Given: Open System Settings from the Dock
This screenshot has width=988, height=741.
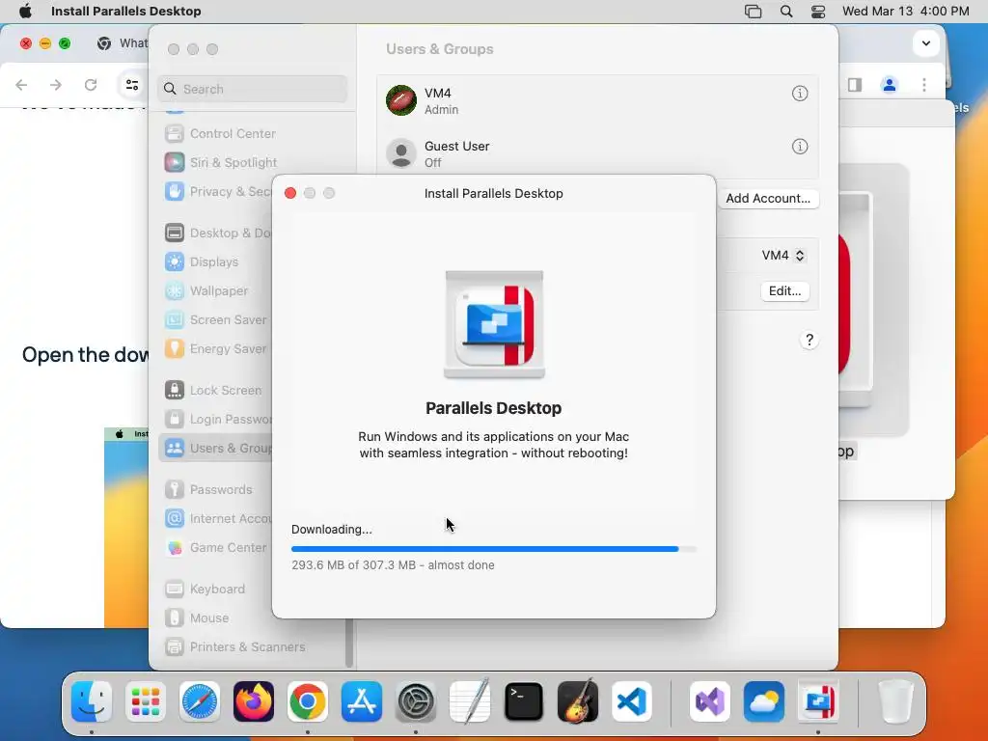Looking at the screenshot, I should [416, 701].
